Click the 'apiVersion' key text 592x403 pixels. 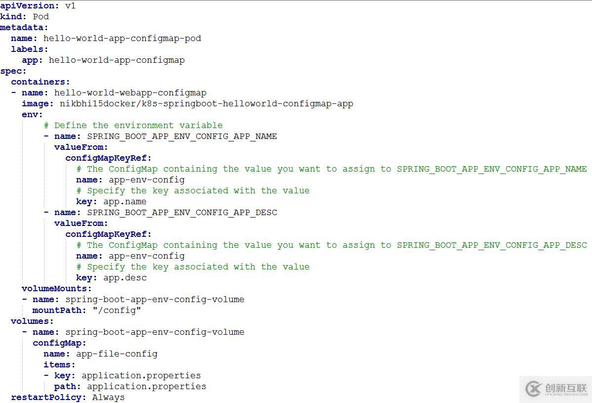coord(27,5)
